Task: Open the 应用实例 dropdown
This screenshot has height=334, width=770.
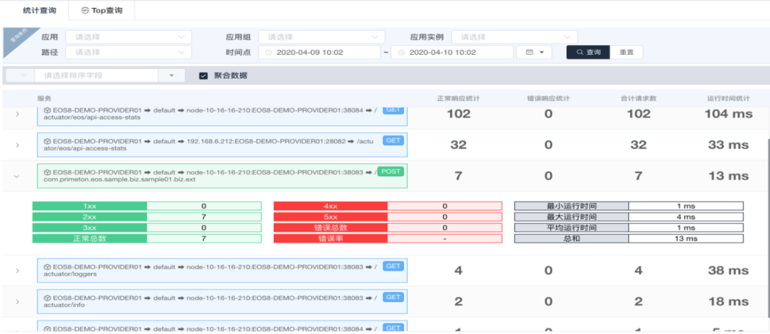Action: point(515,37)
